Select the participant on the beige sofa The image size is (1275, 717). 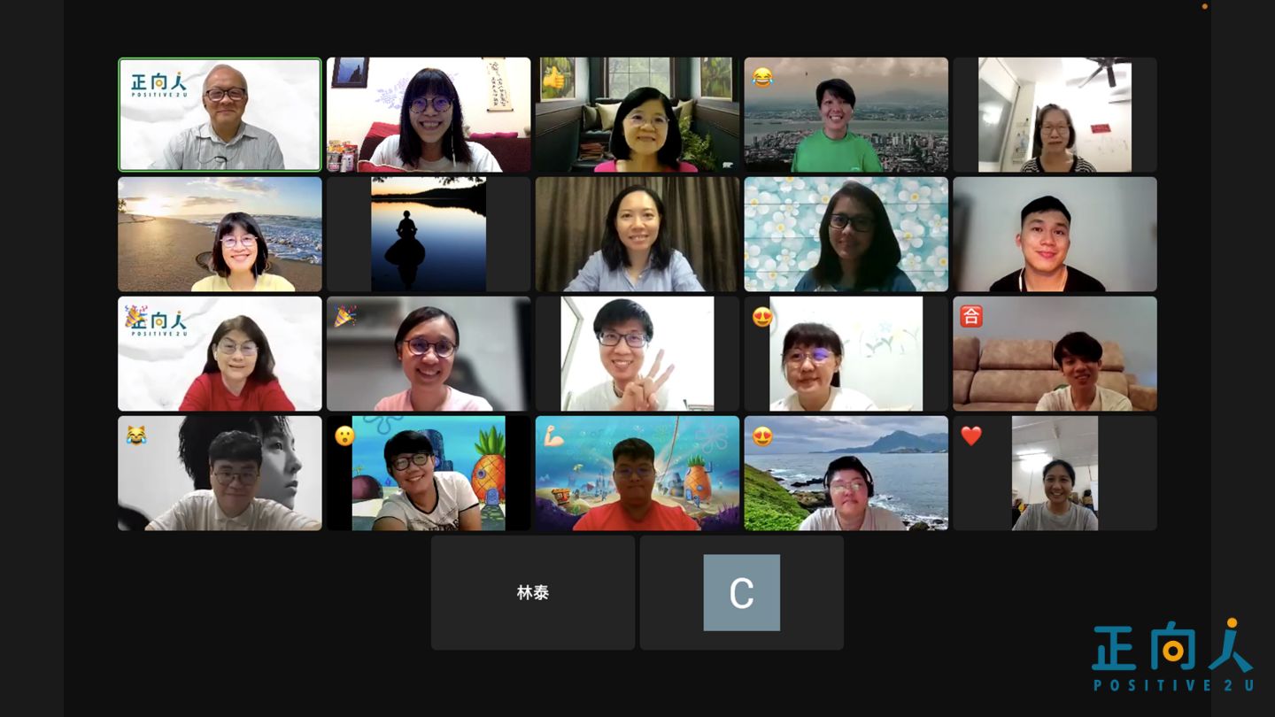[1055, 354]
